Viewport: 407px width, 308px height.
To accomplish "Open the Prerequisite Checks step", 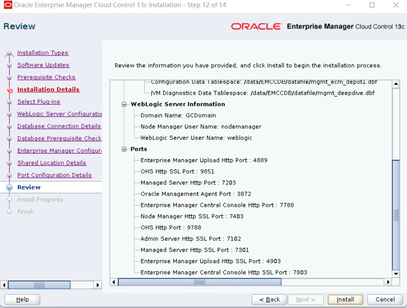I will click(x=46, y=77).
